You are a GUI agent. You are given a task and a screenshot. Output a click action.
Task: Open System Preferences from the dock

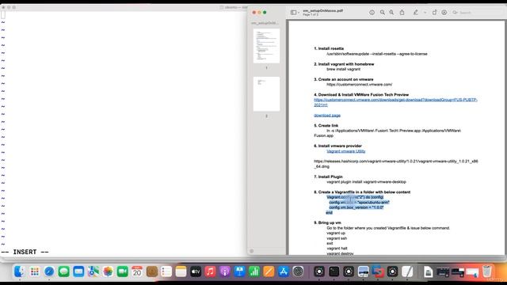pyautogui.click(x=298, y=272)
